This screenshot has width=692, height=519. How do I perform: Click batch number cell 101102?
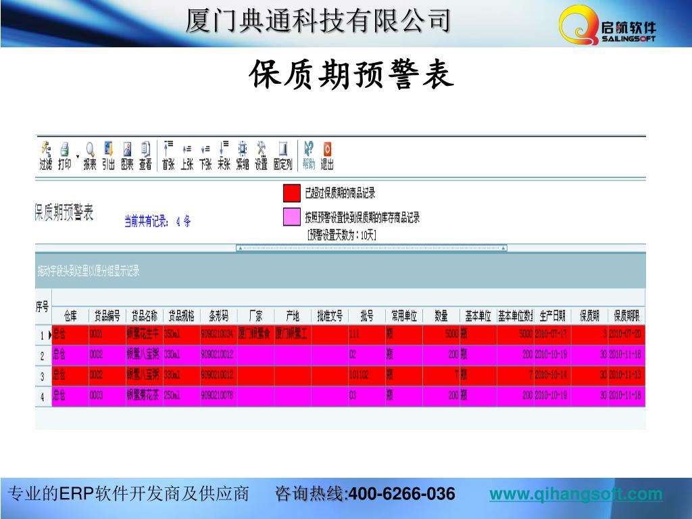point(367,375)
